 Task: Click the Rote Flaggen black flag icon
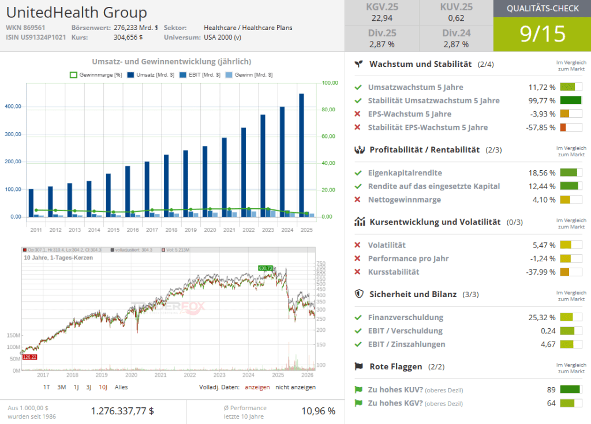click(358, 366)
